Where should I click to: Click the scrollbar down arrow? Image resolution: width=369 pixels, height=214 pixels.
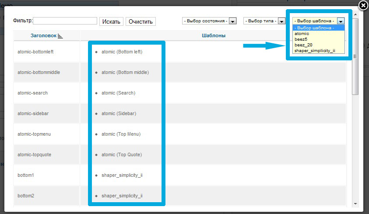point(355,203)
